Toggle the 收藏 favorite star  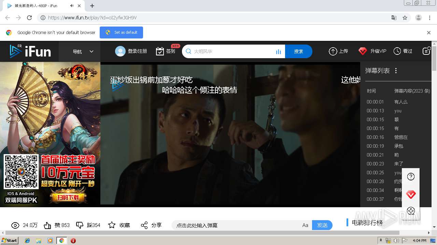coord(112,225)
